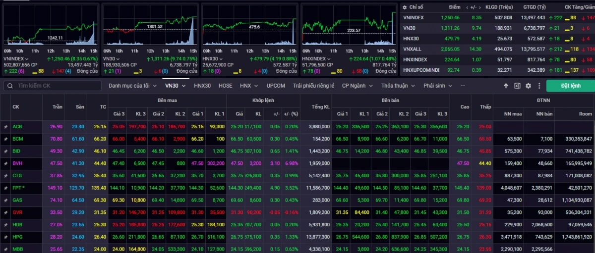Pin the BID row

click(5, 151)
